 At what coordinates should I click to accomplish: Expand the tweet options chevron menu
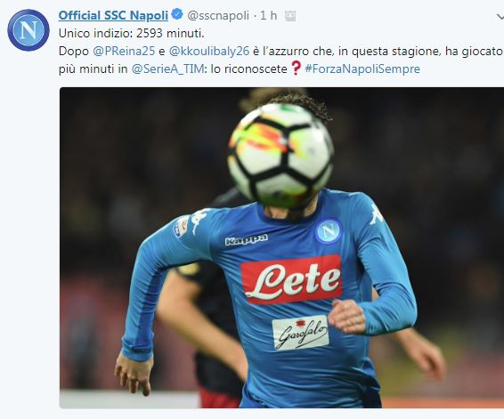pos(500,17)
